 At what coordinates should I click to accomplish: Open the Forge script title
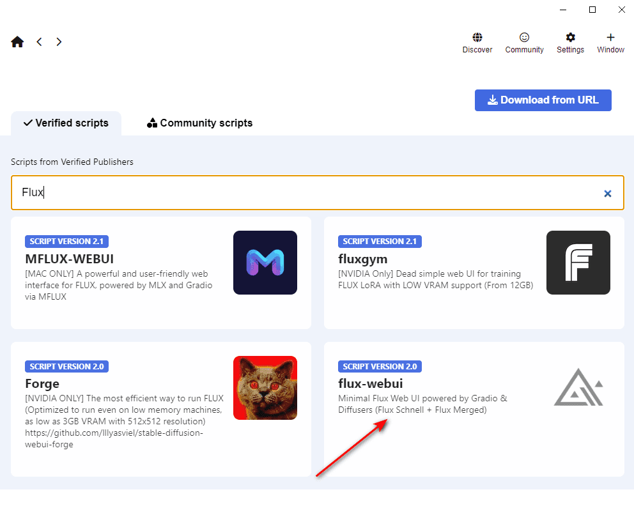[42, 383]
